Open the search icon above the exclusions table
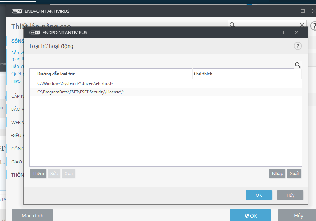This screenshot has height=221, width=316. (x=298, y=65)
